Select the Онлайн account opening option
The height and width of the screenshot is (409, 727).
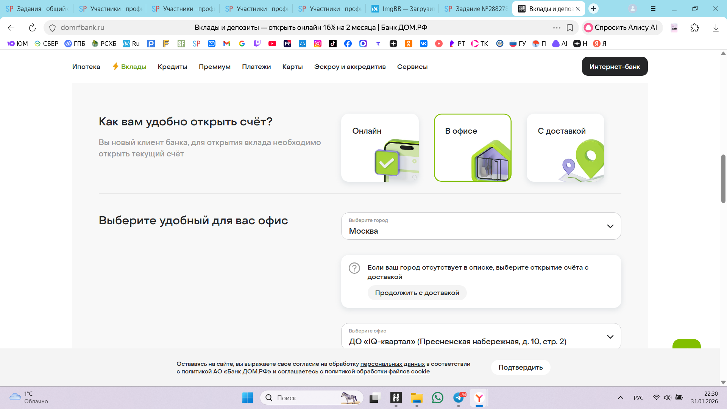coord(380,148)
